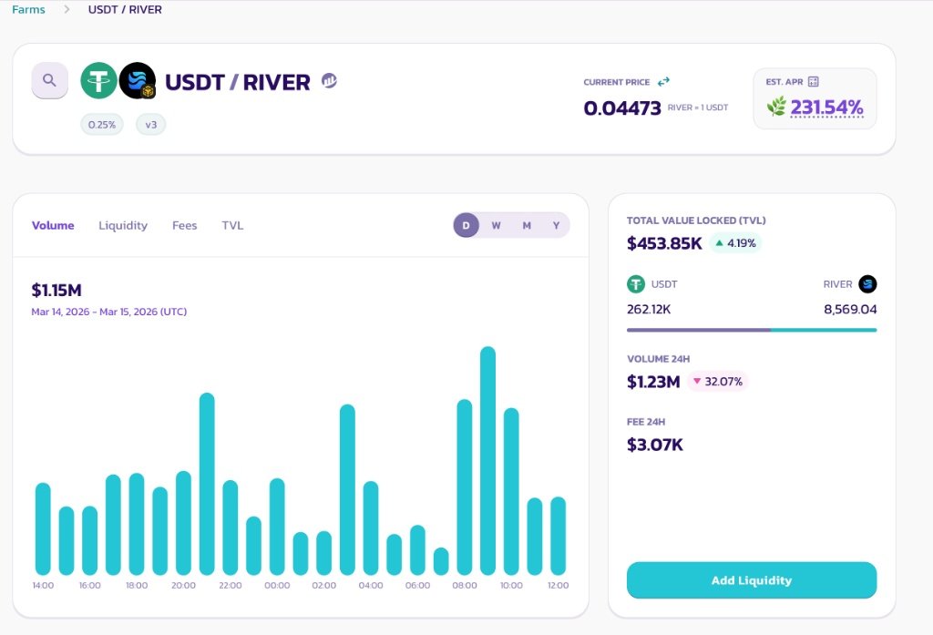Image resolution: width=933 pixels, height=635 pixels.
Task: Click the volume bar above 03:00
Action: point(347,489)
